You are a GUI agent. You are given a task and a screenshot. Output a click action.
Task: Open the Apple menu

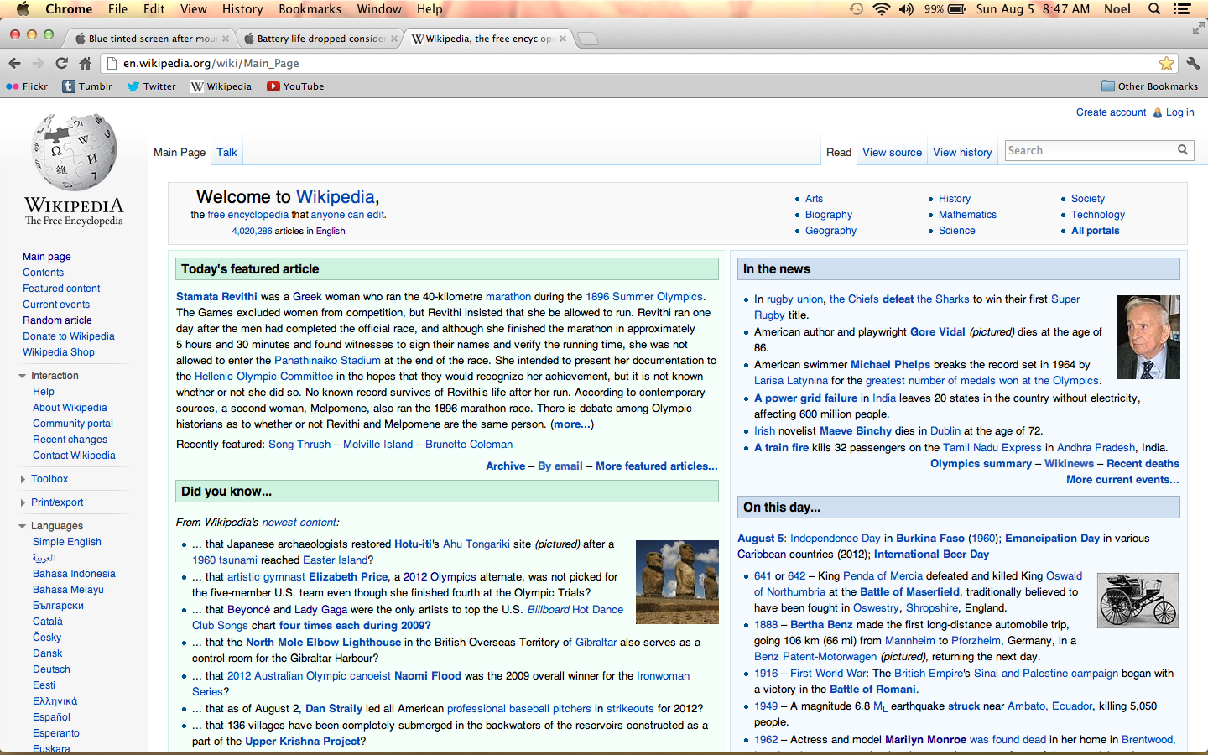click(x=23, y=9)
